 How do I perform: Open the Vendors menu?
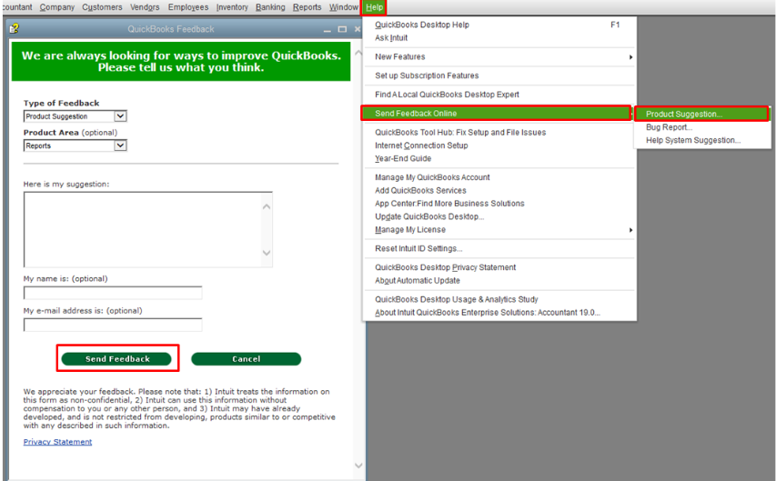click(x=145, y=7)
